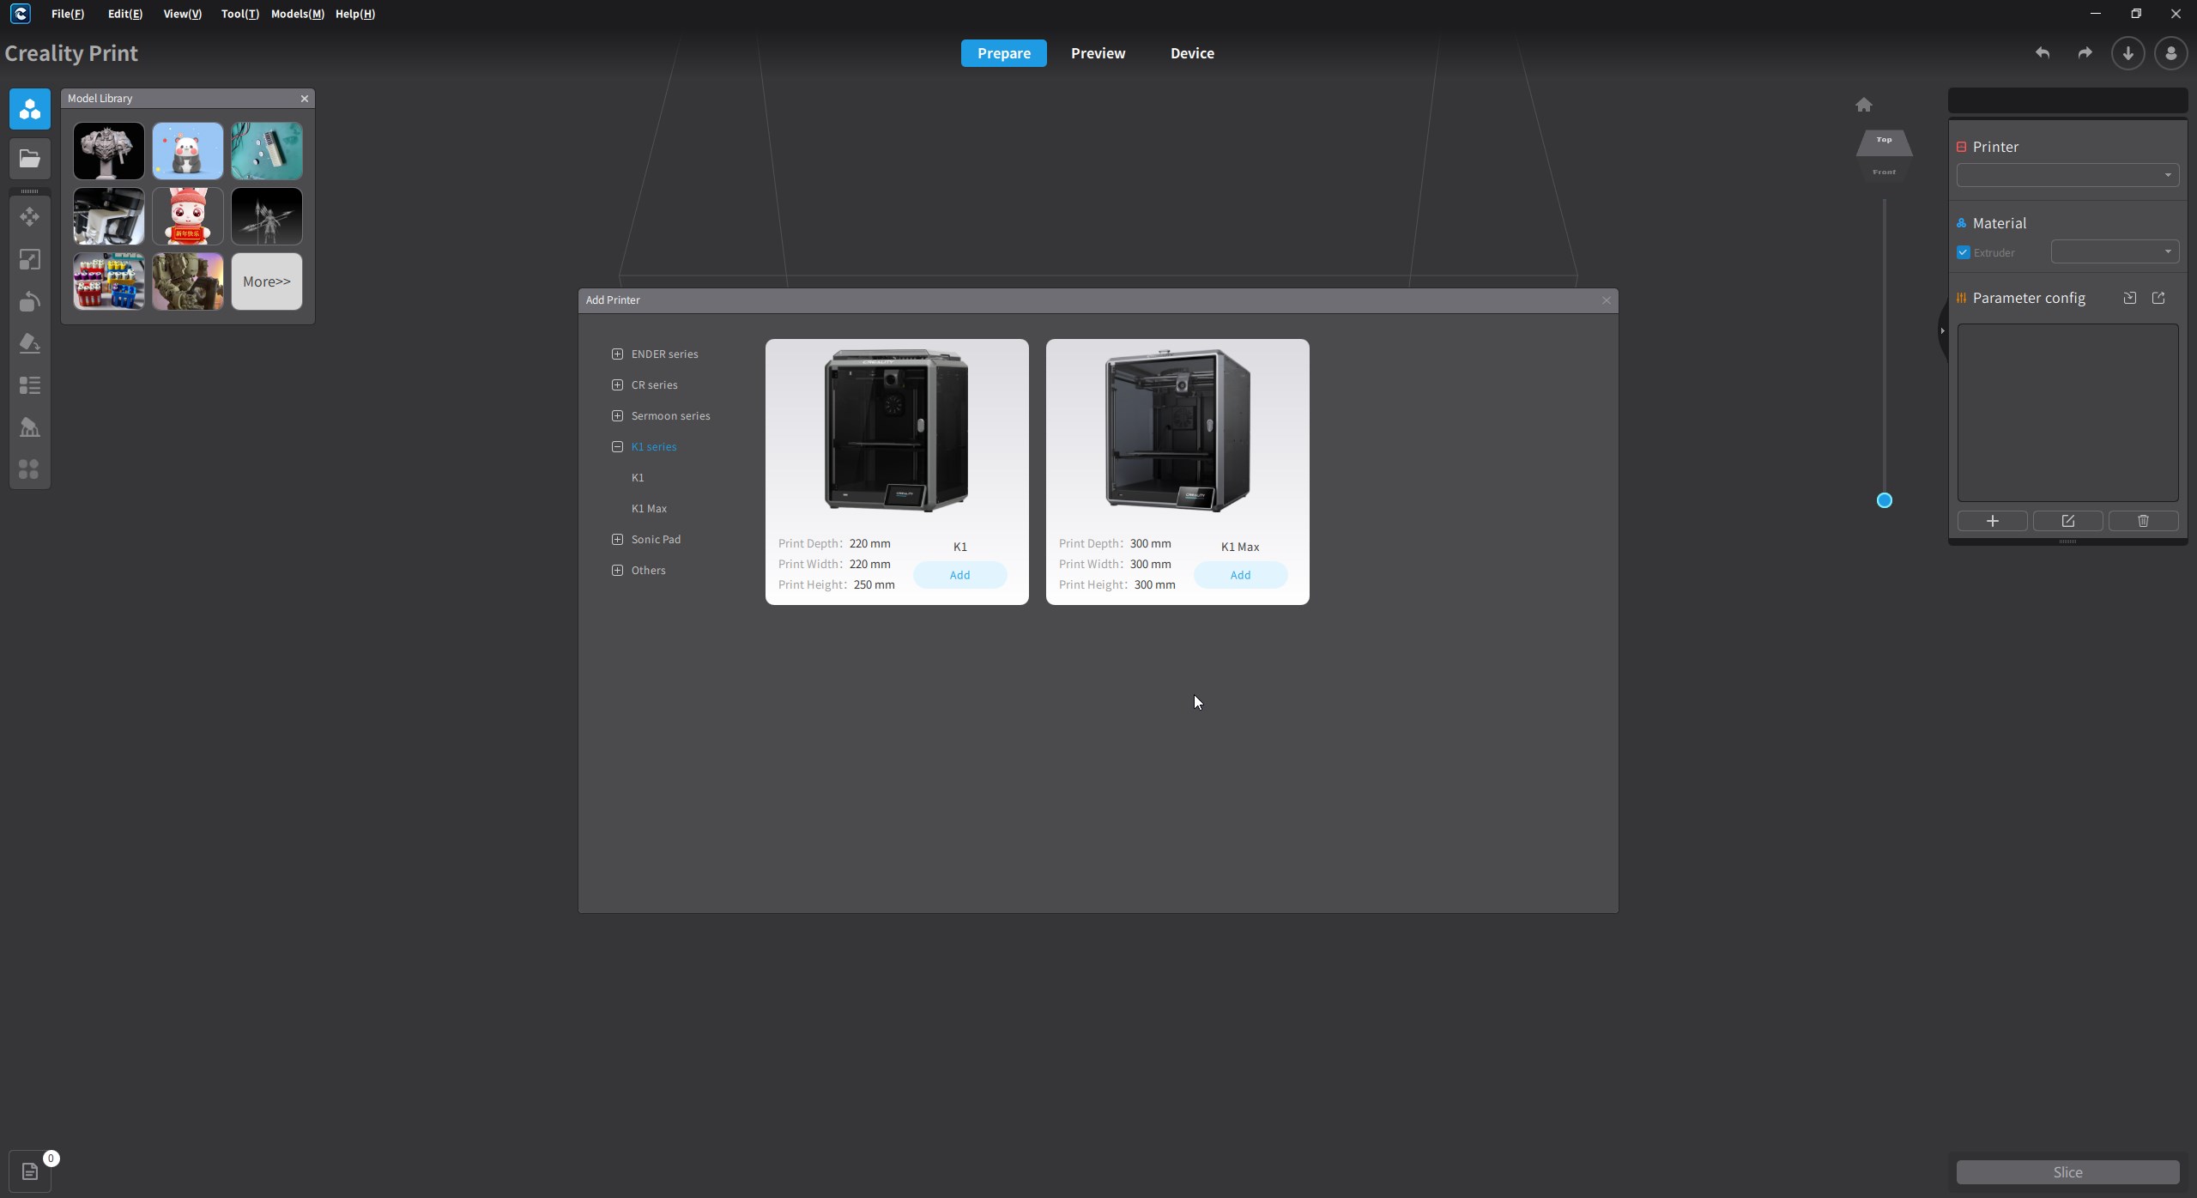Click the open file folder icon

click(30, 159)
